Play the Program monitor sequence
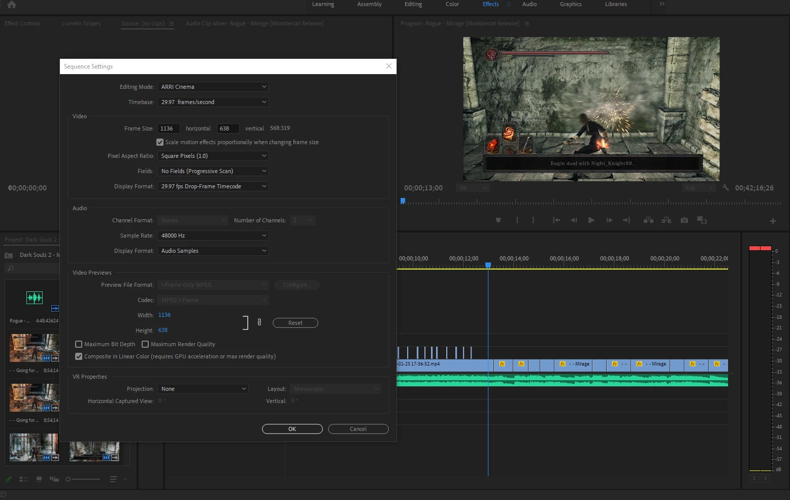Image resolution: width=790 pixels, height=500 pixels. pyautogui.click(x=591, y=220)
